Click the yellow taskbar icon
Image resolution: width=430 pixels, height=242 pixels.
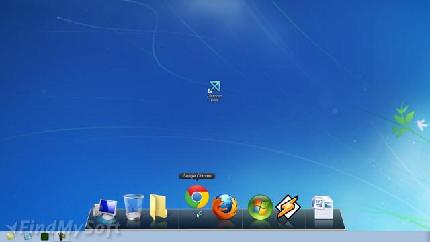11,236
